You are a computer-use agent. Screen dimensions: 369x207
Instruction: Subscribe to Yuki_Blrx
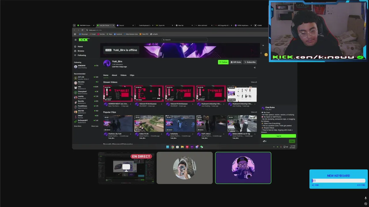click(x=250, y=62)
